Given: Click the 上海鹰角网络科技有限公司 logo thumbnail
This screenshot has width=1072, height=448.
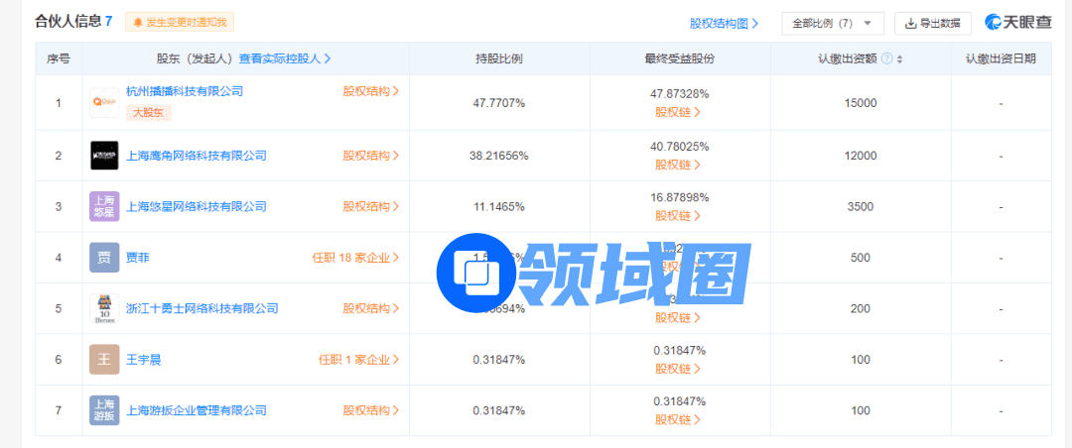Looking at the screenshot, I should coord(104,155).
